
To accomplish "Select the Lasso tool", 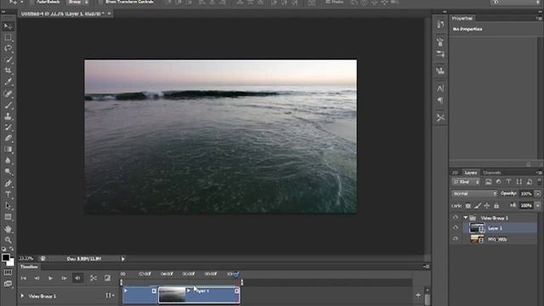I will click(x=8, y=48).
